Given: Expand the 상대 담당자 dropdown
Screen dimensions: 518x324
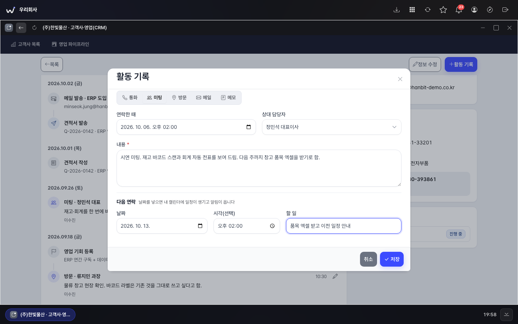Looking at the screenshot, I should click(332, 127).
